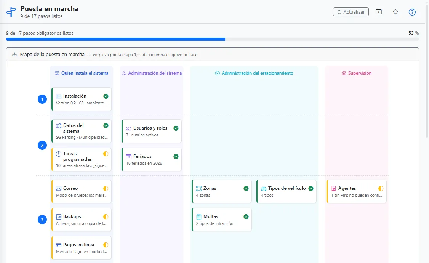Image resolution: width=429 pixels, height=263 pixels.
Task: Click the blue setup progress bar
Action: (115, 39)
